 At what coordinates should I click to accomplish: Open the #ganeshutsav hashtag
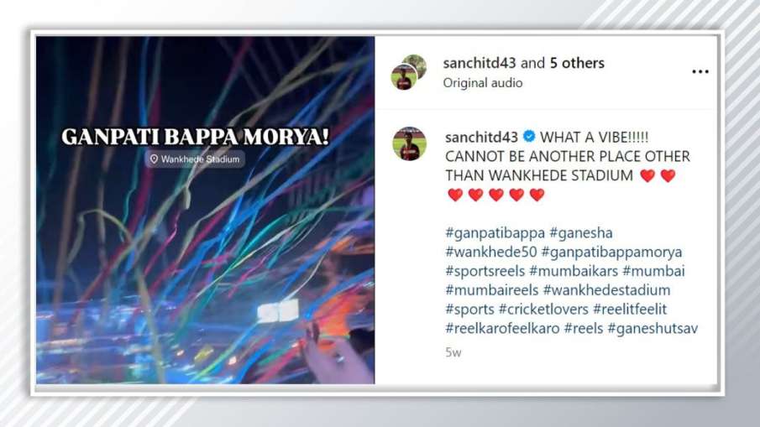653,328
